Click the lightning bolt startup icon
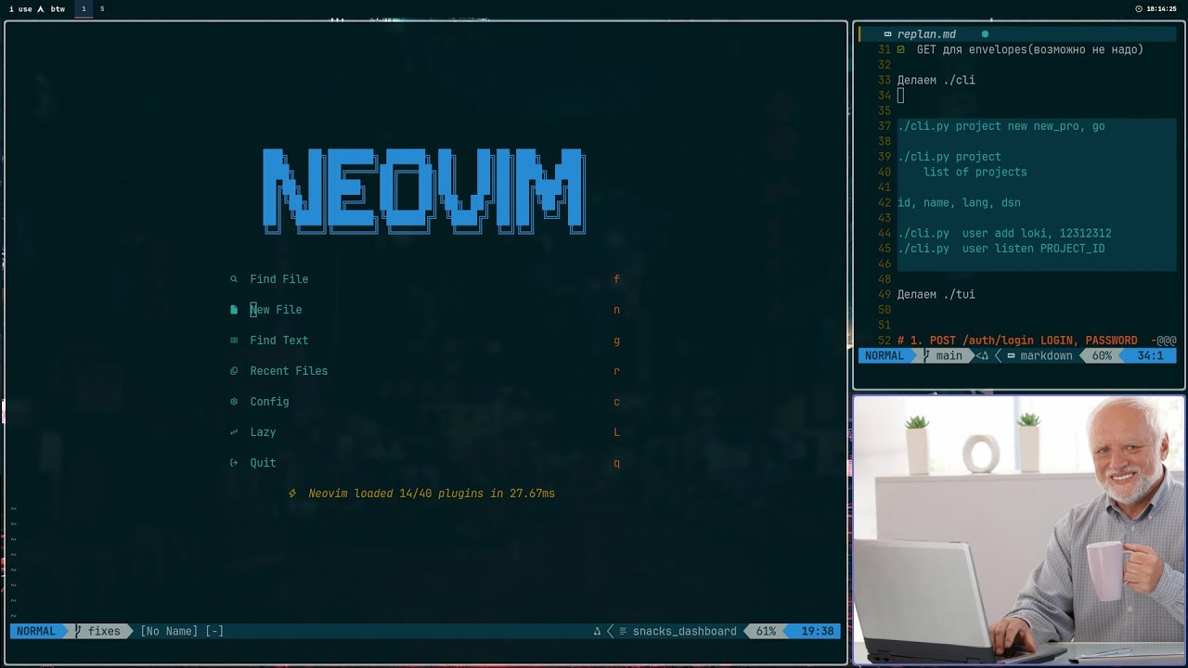 point(292,494)
